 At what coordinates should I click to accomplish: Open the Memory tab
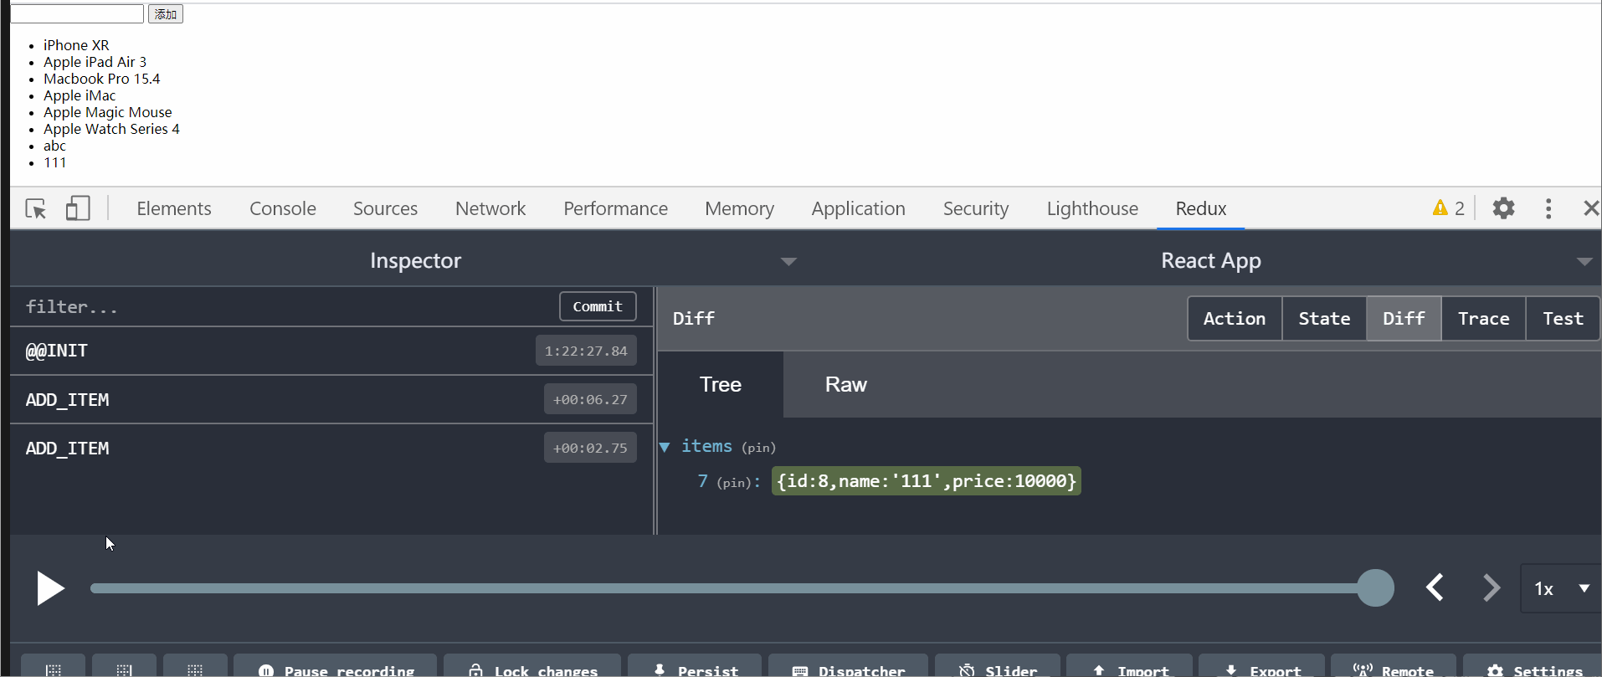coord(739,208)
